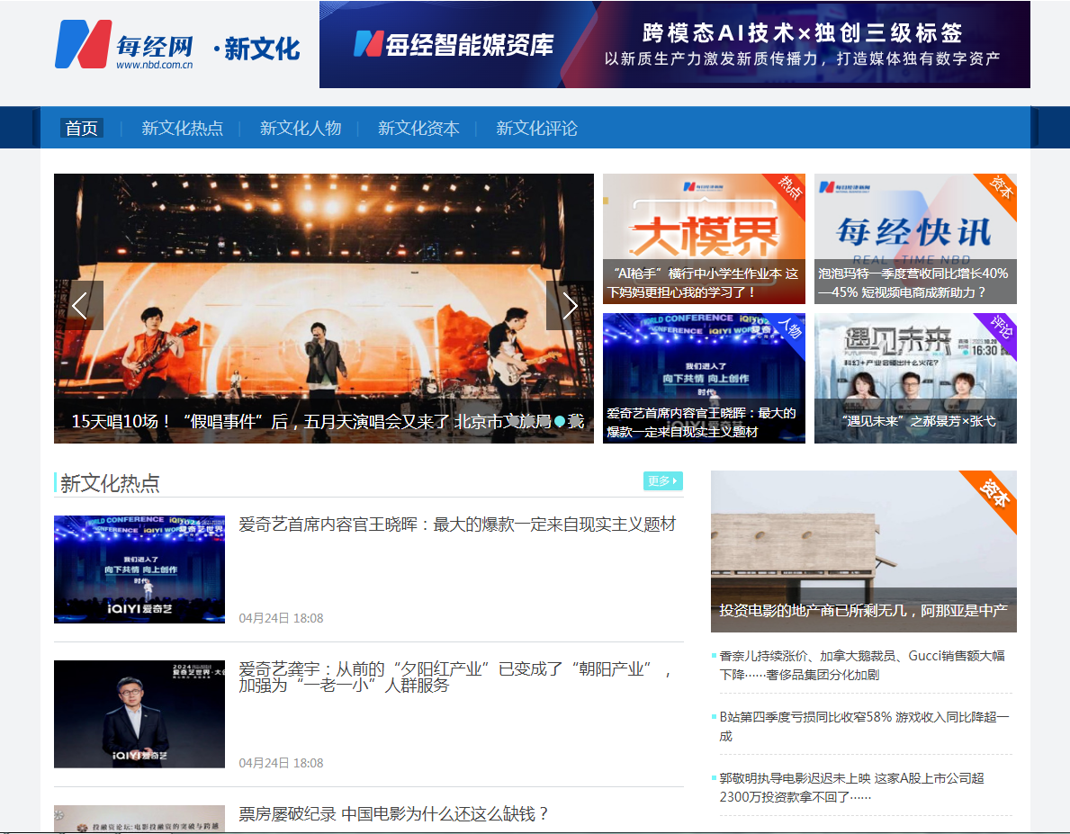Read article 爱奇艺首席内容官王晓晖：最大的爆款一定来自现实主义题材
The height and width of the screenshot is (834, 1070).
click(457, 525)
